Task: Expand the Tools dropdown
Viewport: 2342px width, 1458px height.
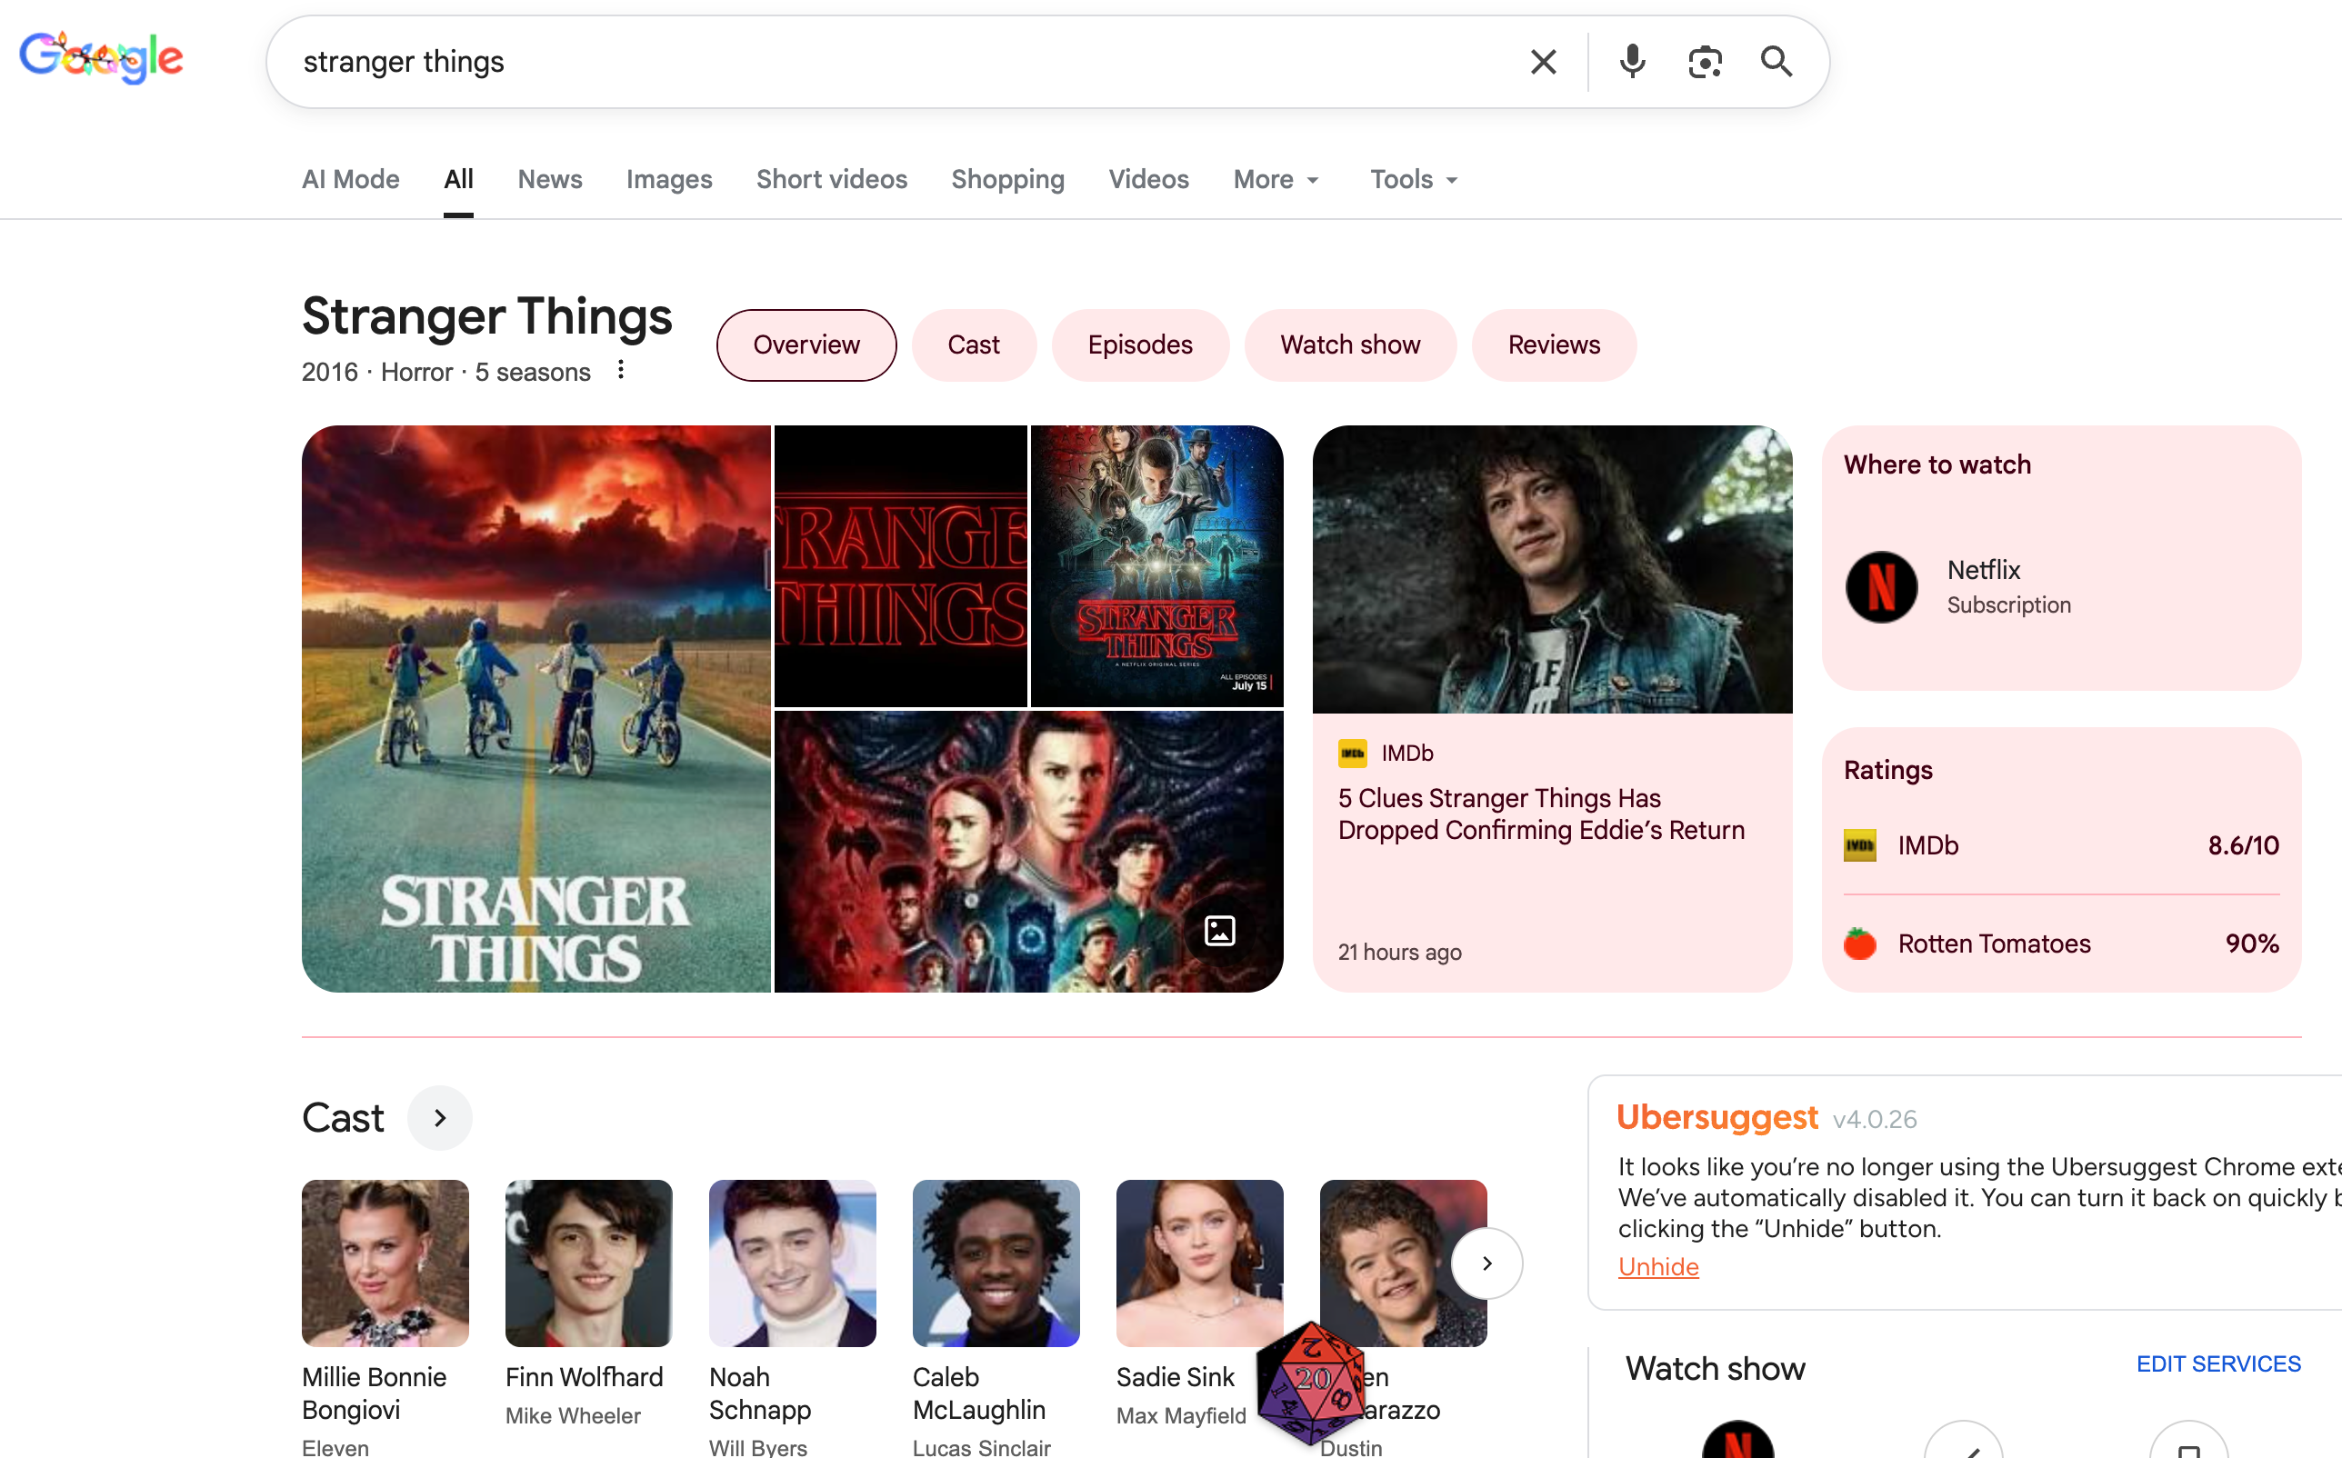Action: [1414, 179]
